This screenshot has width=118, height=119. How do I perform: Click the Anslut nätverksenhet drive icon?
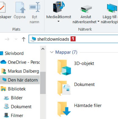point(86,9)
